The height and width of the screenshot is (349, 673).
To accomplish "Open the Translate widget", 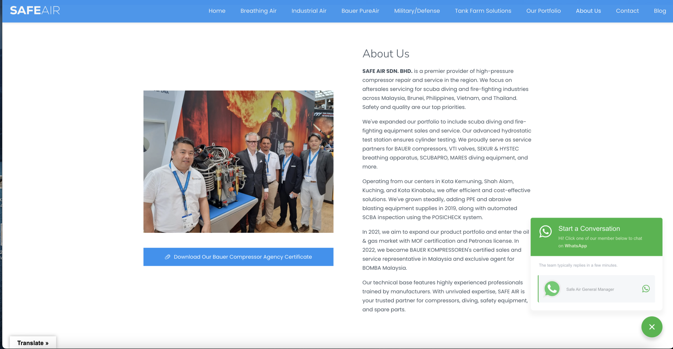I will tap(33, 343).
